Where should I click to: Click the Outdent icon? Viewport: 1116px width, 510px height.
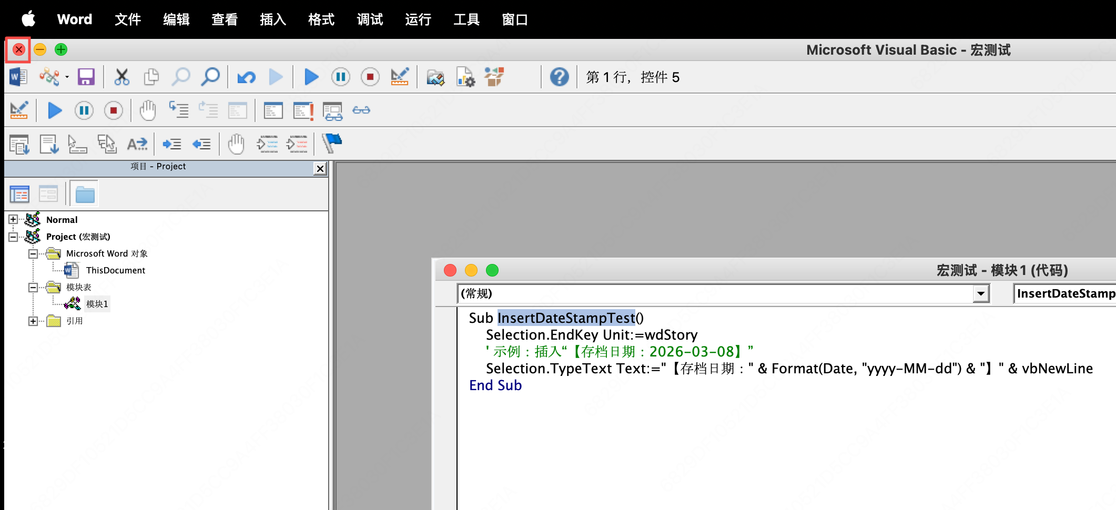(202, 144)
